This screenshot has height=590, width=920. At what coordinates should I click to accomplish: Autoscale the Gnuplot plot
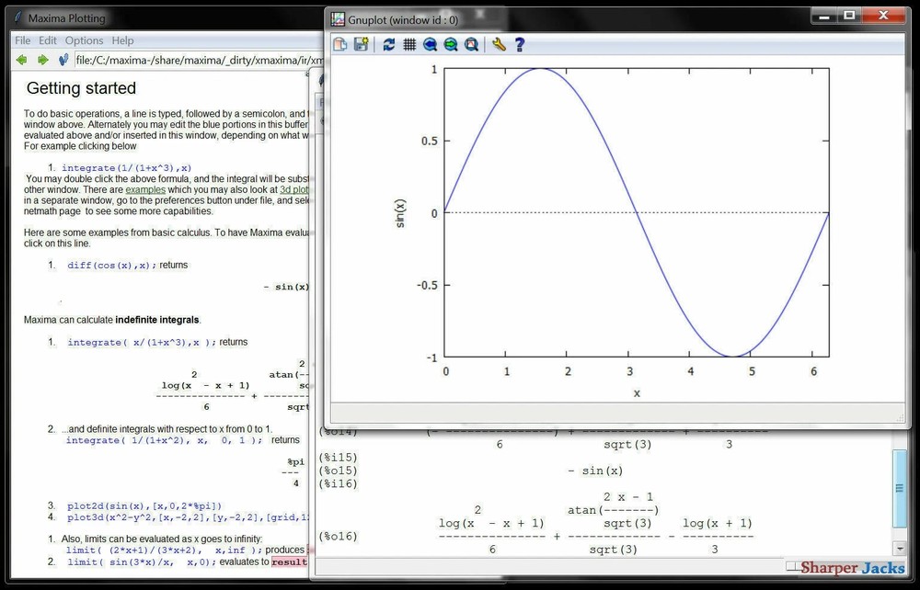pyautogui.click(x=471, y=44)
